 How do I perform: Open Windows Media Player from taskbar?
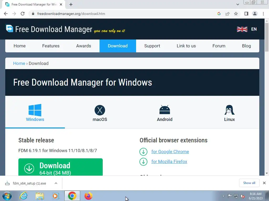tap(55, 196)
